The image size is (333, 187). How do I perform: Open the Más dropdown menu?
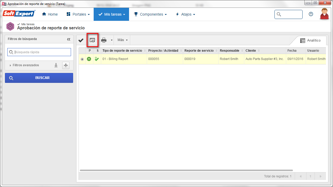tap(123, 40)
